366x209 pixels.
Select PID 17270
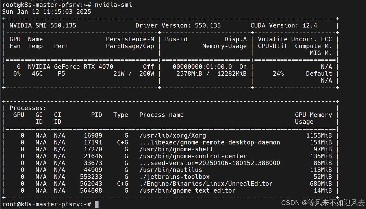[93, 149]
